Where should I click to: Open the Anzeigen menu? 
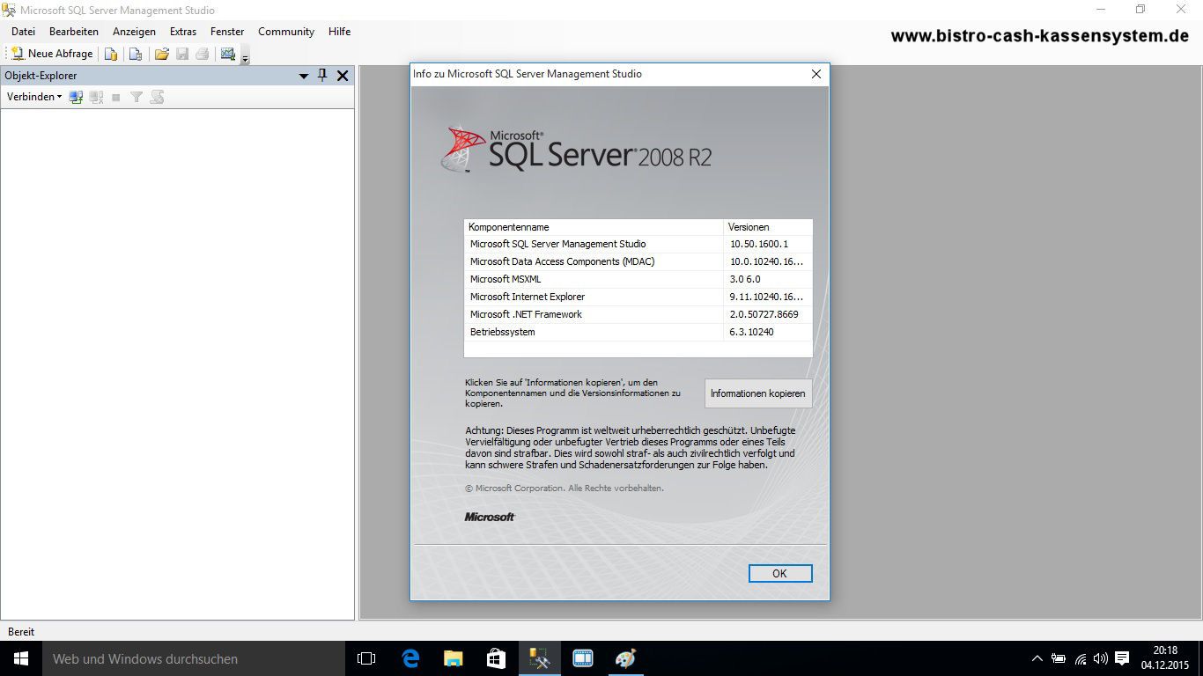(134, 32)
